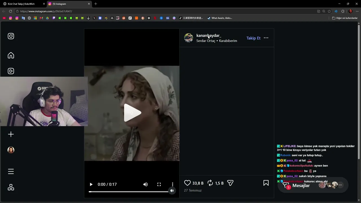361x203 pixels.
Task: Bookmark this page with the star icon
Action: (329, 11)
